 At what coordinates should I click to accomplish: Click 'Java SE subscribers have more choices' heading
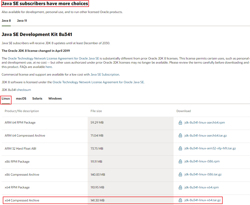(x=45, y=4)
